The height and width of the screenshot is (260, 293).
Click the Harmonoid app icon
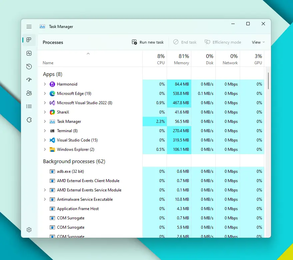click(52, 84)
